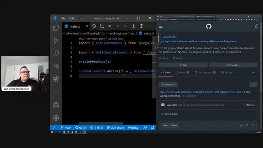
Task: Click the feedback icon in status bar
Action: tap(145, 128)
